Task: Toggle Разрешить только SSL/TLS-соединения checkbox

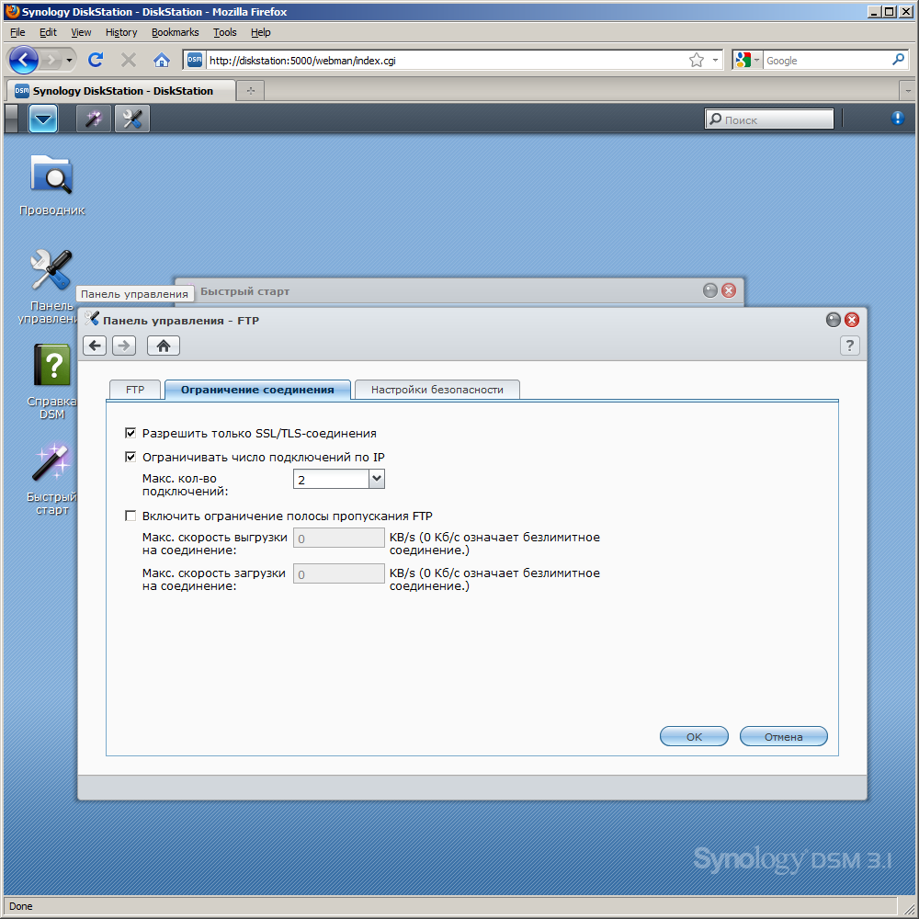Action: [x=130, y=433]
